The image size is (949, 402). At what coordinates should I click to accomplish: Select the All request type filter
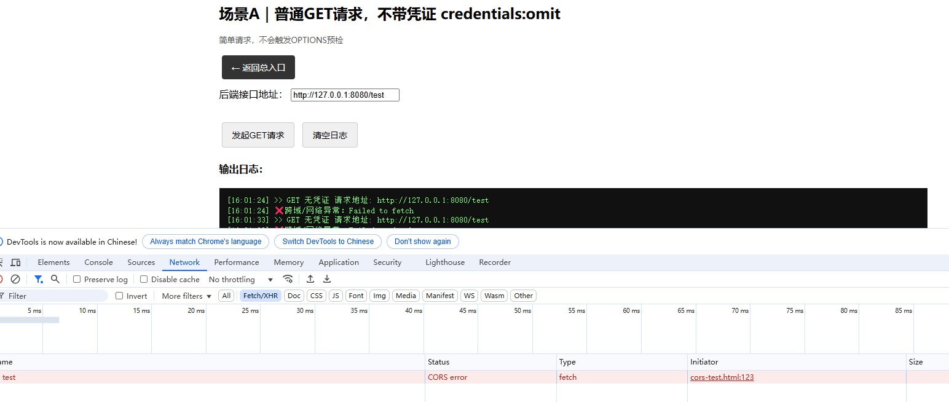(x=226, y=296)
